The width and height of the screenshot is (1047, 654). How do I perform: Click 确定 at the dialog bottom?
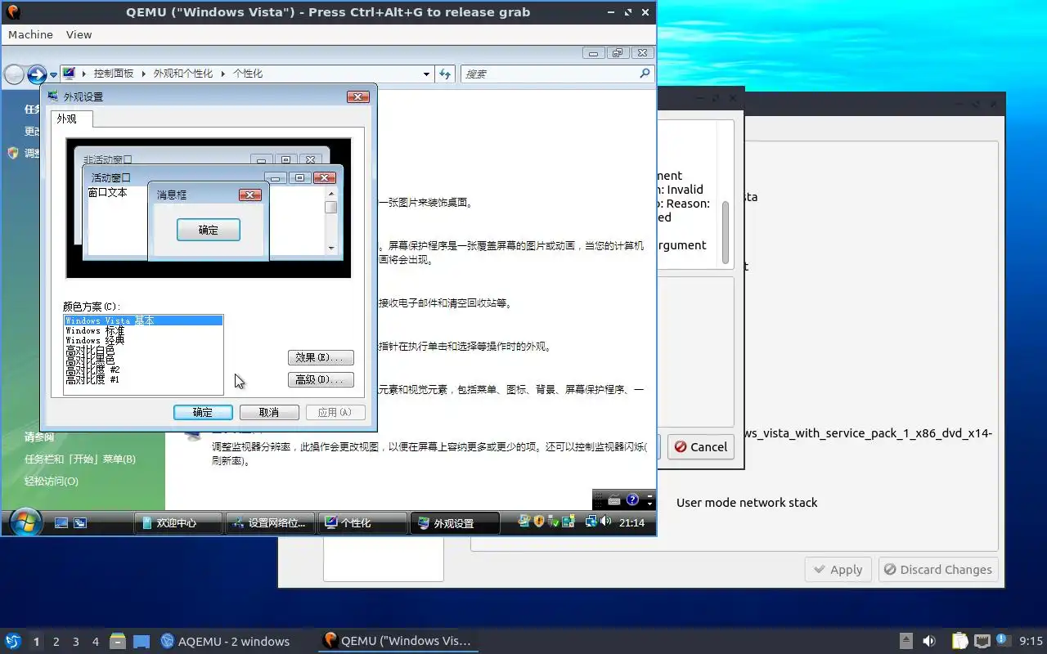click(x=203, y=412)
